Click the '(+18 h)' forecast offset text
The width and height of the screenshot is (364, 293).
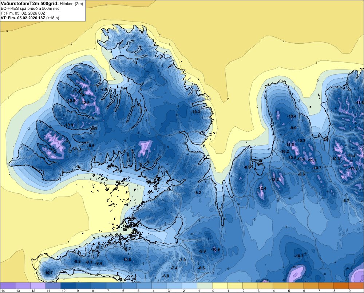coord(53,18)
